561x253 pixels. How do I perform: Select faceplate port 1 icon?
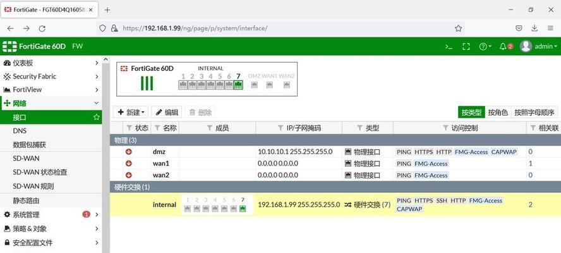[183, 85]
